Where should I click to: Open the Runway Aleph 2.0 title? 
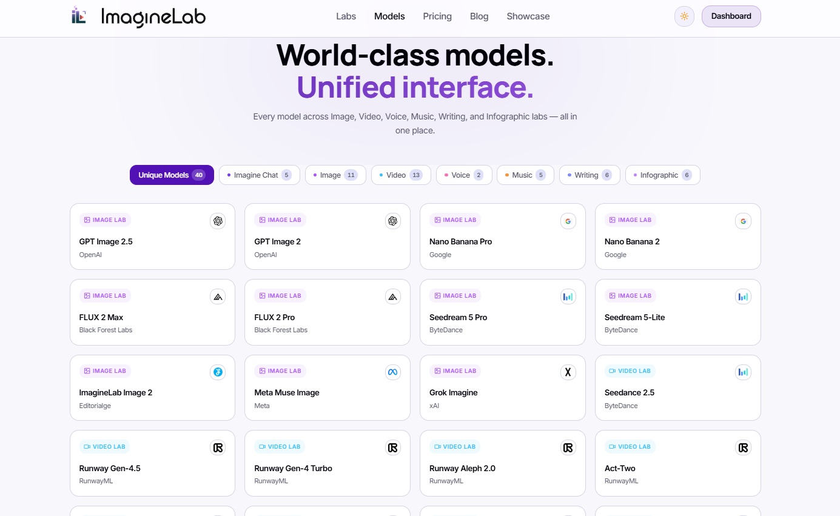click(x=462, y=468)
